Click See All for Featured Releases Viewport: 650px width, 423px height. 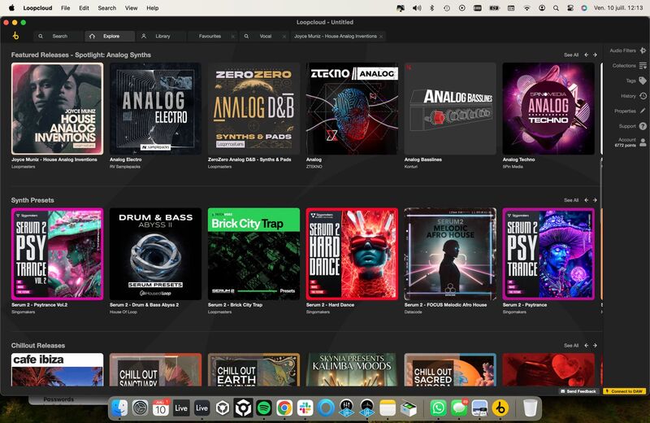tap(571, 55)
